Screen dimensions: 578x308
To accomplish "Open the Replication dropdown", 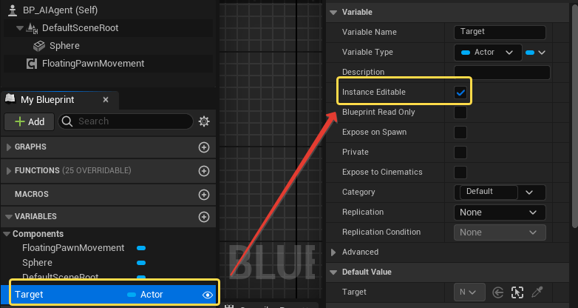I will (x=499, y=212).
